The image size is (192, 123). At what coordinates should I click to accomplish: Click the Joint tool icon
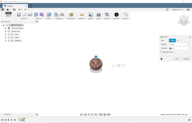point(62,15)
